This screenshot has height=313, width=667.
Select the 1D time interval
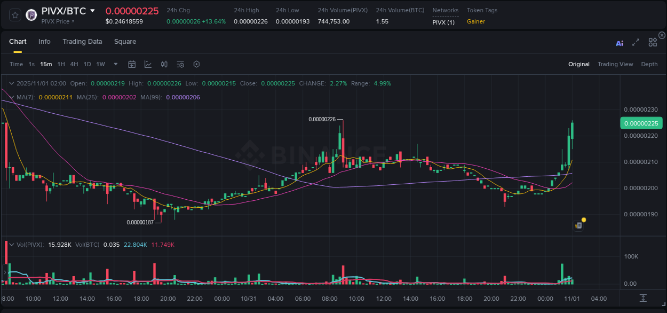tap(87, 64)
